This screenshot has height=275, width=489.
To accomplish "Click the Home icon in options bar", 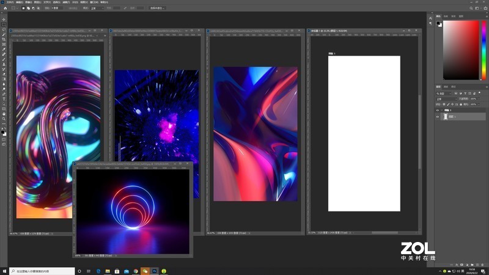I will click(4, 9).
